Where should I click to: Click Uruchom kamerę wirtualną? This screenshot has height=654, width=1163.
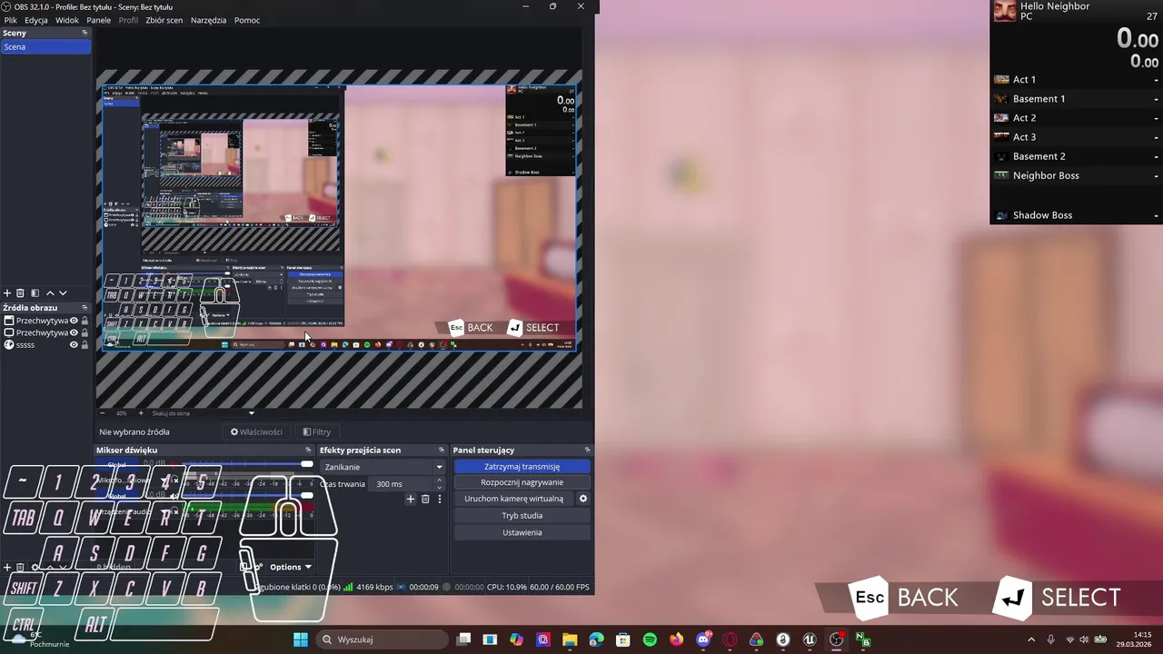pyautogui.click(x=514, y=499)
